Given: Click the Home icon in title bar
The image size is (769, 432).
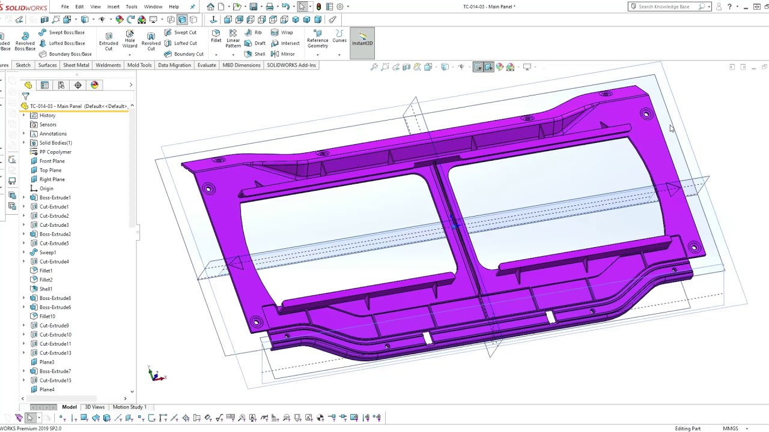Looking at the screenshot, I should click(210, 7).
